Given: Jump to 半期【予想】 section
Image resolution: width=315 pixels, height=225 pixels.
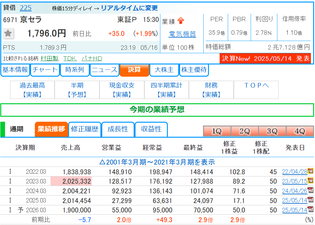Looking at the screenshot, I should point(77,90).
